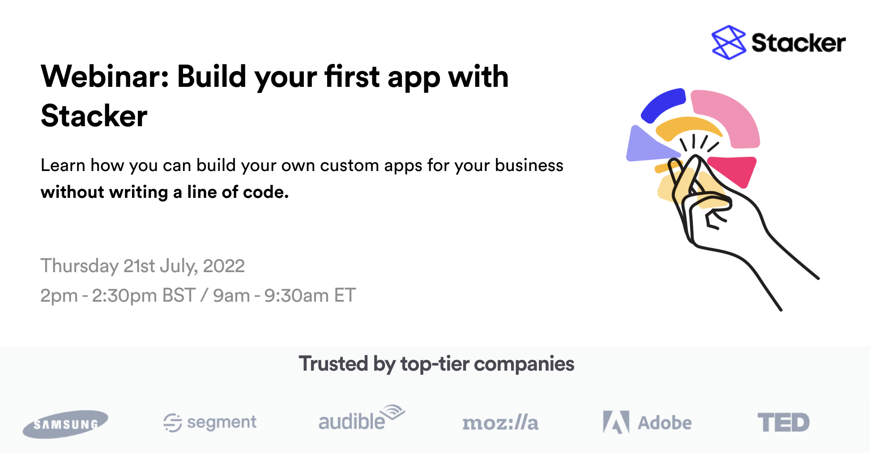The image size is (870, 453).
Task: Click the 2pm - 2:30pm BST time line
Action: pos(198,295)
